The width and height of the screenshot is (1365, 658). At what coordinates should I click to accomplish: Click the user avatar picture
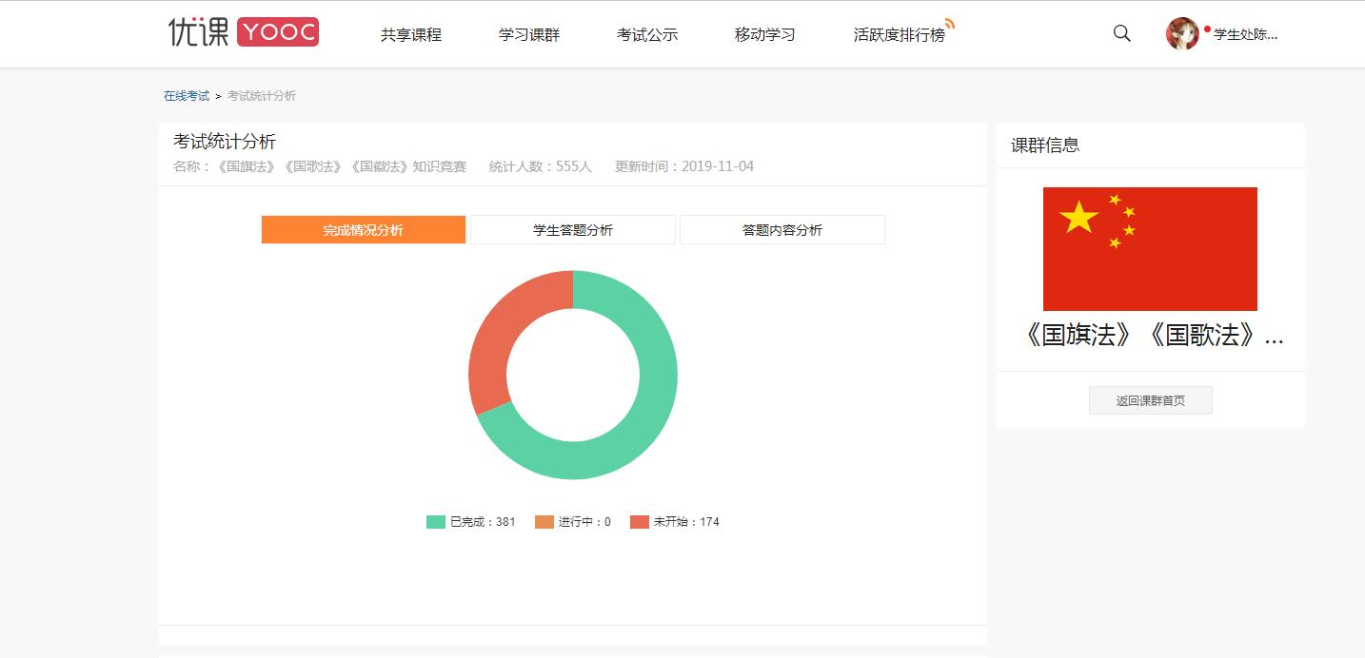(1182, 33)
